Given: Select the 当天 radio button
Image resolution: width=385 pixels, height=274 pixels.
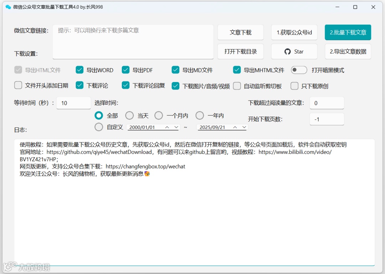Looking at the screenshot, I should coord(129,116).
